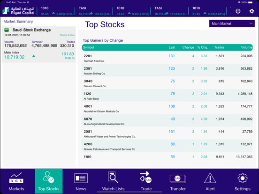Open the gear settings icon in header
The width and height of the screenshot is (259, 194).
(251, 11)
